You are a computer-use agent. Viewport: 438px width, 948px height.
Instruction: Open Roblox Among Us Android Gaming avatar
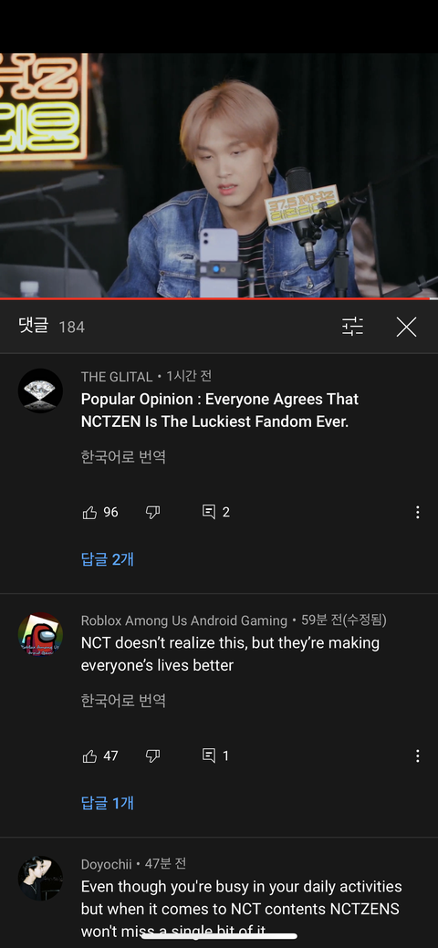point(40,635)
